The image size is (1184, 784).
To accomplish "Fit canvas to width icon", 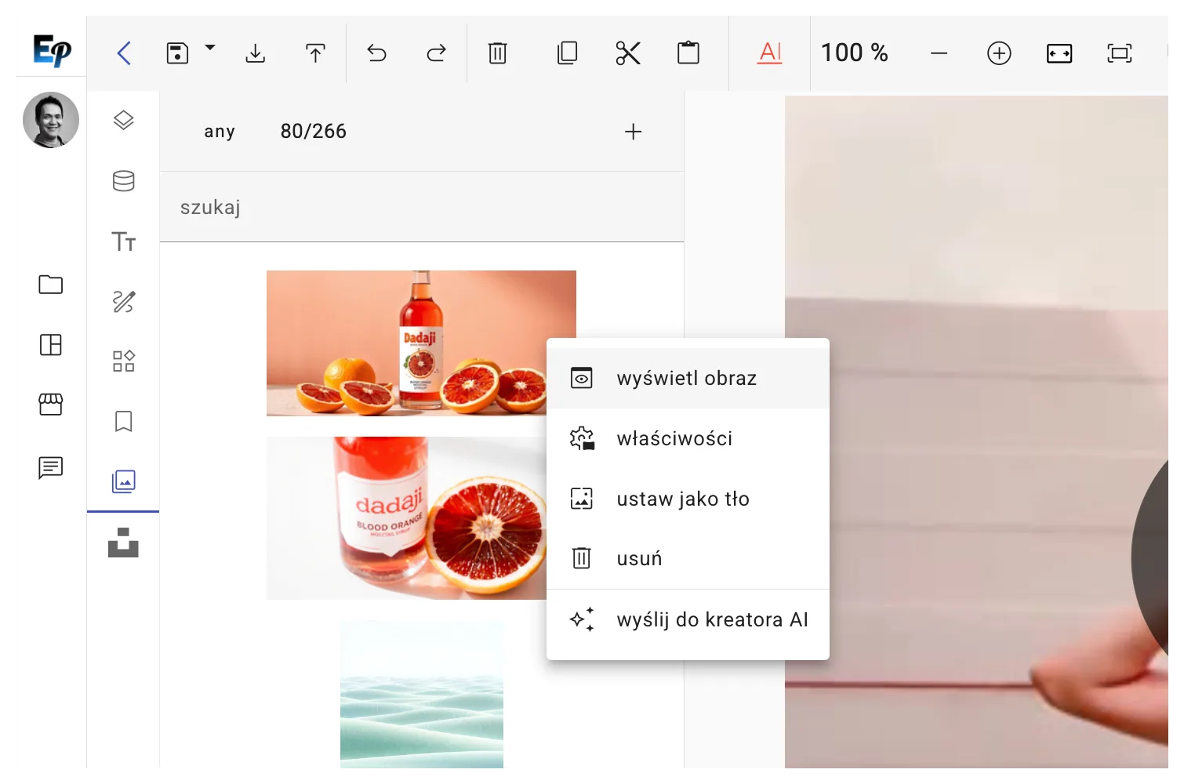I will click(1059, 53).
